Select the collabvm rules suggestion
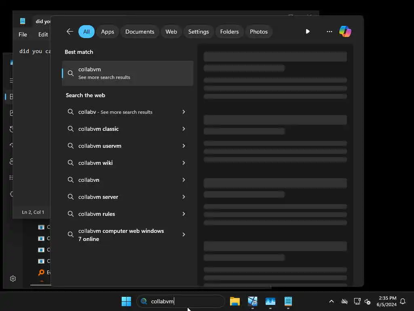 pos(127,214)
